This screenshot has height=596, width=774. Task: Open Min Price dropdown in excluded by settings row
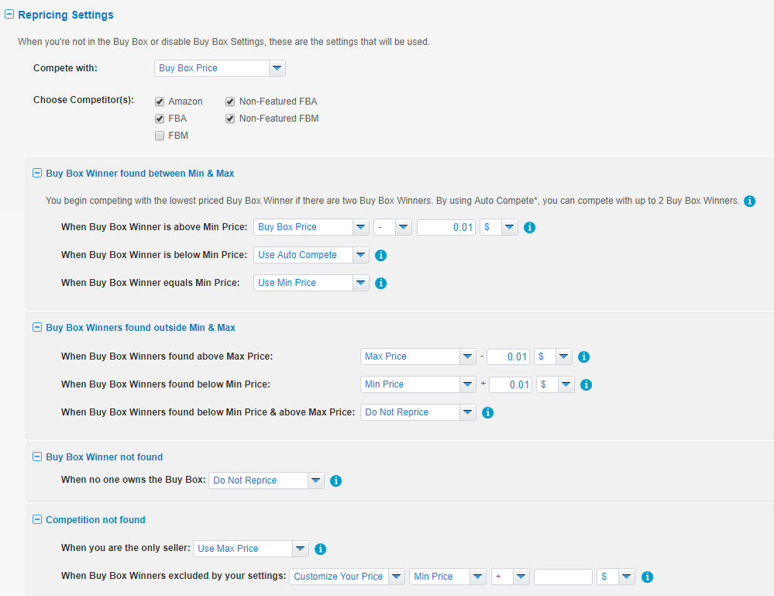coord(448,577)
